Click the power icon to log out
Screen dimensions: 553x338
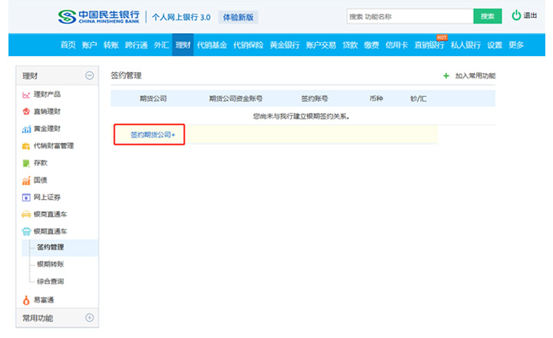(x=516, y=15)
